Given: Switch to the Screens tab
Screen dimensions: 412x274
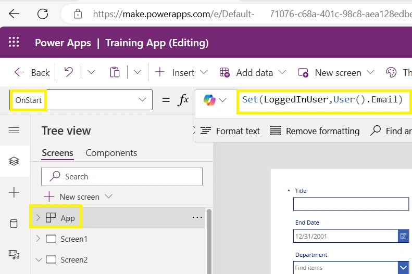Looking at the screenshot, I should click(57, 153).
